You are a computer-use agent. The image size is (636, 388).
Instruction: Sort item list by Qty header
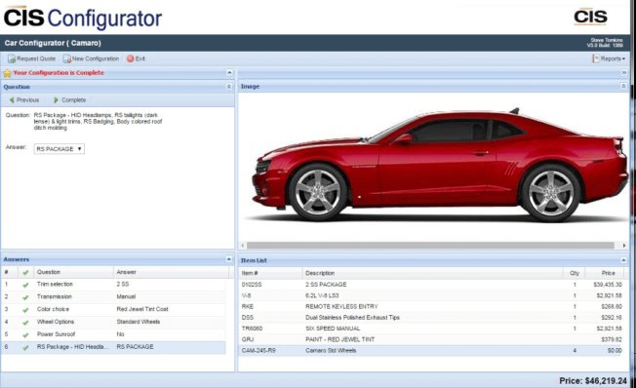(x=574, y=273)
